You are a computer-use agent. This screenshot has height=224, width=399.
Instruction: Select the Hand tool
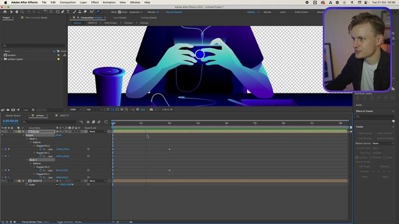coord(17,12)
